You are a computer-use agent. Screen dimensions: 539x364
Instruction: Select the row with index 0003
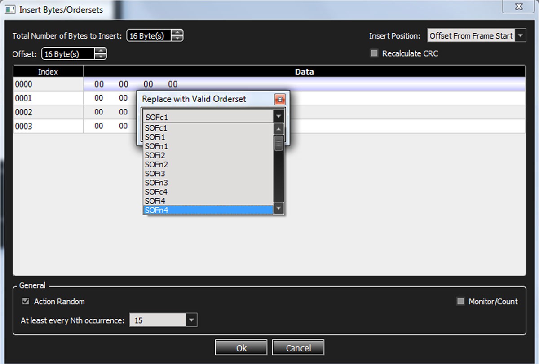pos(269,127)
